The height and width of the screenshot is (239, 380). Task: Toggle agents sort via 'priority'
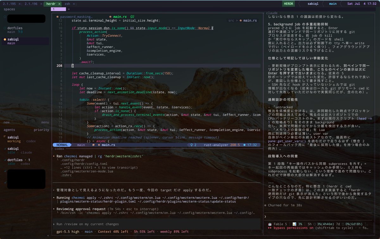coord(41,130)
